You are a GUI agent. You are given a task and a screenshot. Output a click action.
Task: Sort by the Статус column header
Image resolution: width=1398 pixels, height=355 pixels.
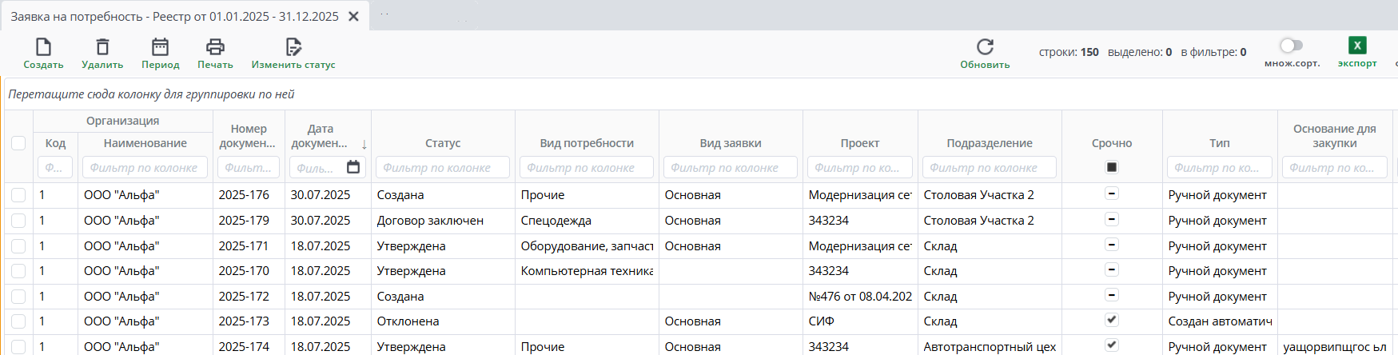pyautogui.click(x=443, y=143)
